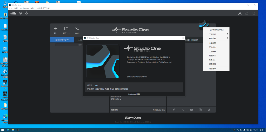
Task: Click 配置外部设备... link
Action: [117, 99]
